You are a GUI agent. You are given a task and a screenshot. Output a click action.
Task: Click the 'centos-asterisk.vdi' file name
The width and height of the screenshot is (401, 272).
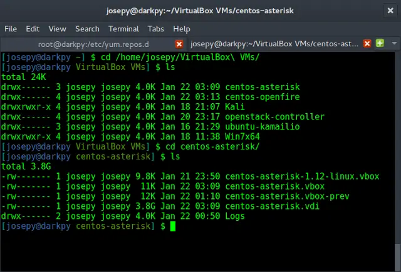(272, 206)
